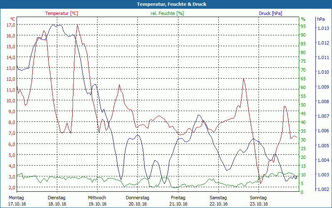Click the blue "hPa" axis unit label
Viewport: 332px width, 208px height.
tap(321, 19)
